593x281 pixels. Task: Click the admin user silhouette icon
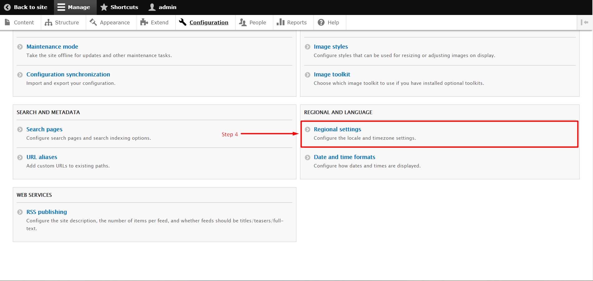tap(152, 7)
